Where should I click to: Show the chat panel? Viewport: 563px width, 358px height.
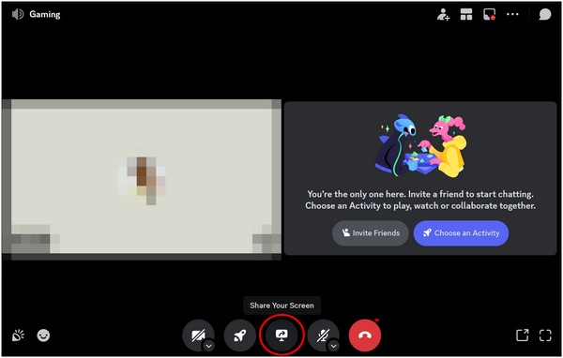pos(544,14)
